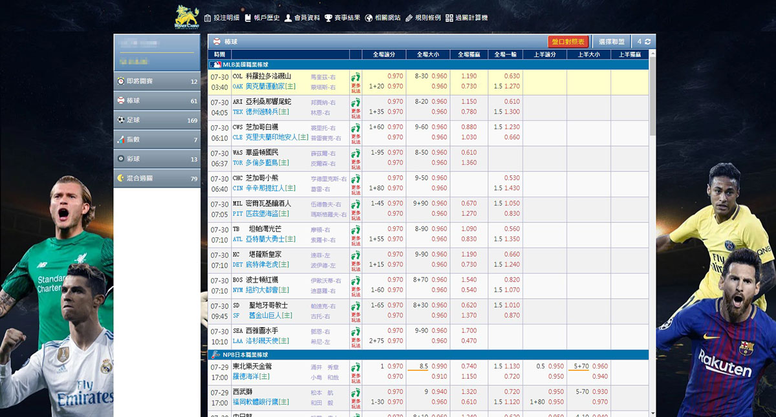Click the odds table vertical scrollbar
This screenshot has width=776, height=417.
click(x=652, y=194)
